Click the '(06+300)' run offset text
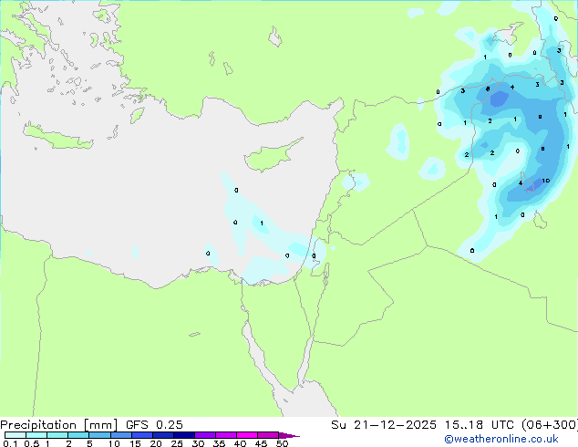The height and width of the screenshot is (447, 578). [x=550, y=425]
